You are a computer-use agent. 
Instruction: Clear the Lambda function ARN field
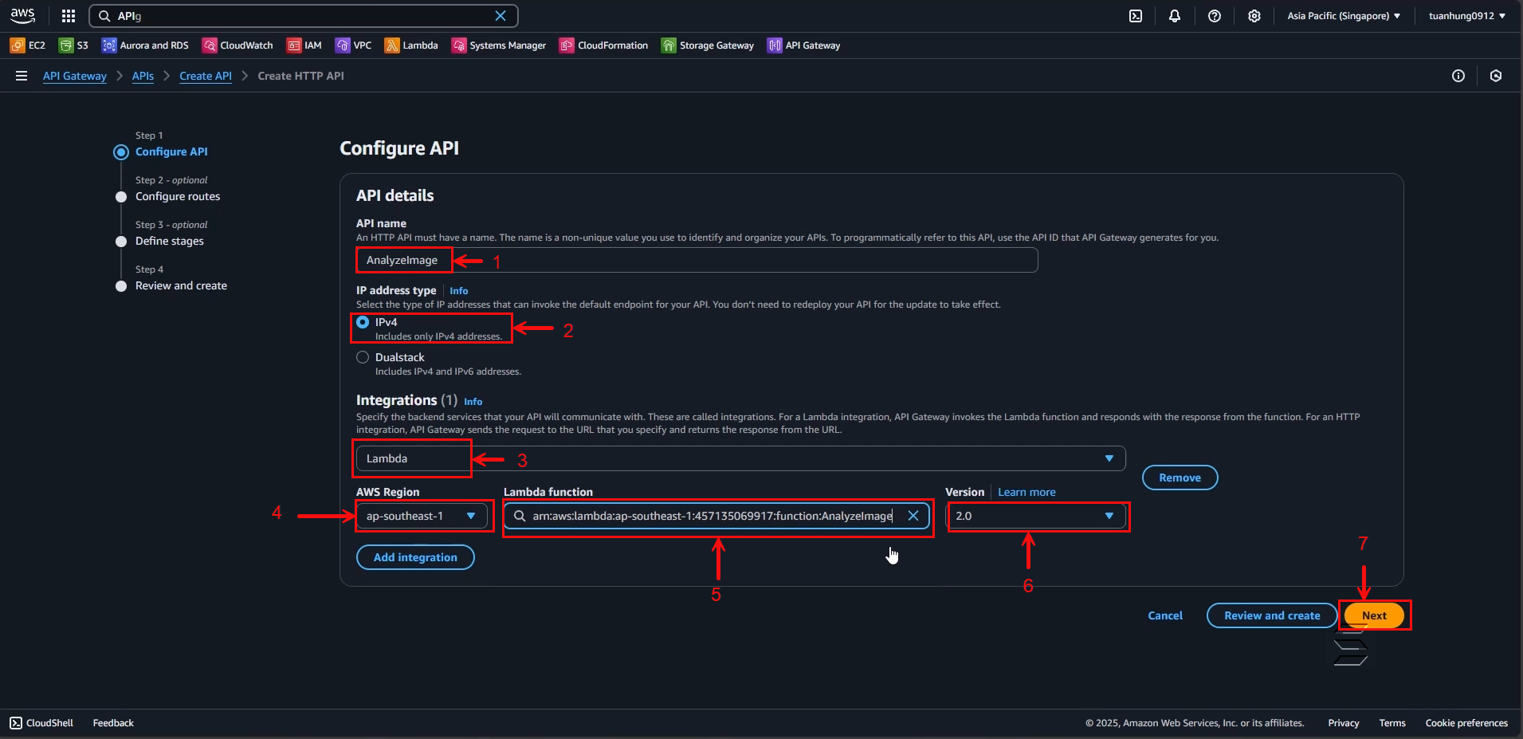pyautogui.click(x=913, y=516)
